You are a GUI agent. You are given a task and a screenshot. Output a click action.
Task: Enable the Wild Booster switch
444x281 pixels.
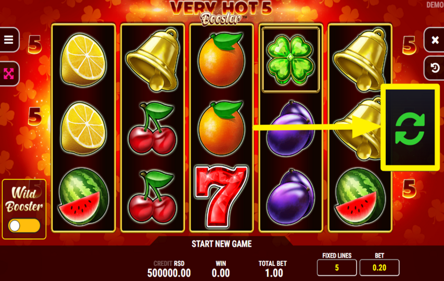pos(24,225)
